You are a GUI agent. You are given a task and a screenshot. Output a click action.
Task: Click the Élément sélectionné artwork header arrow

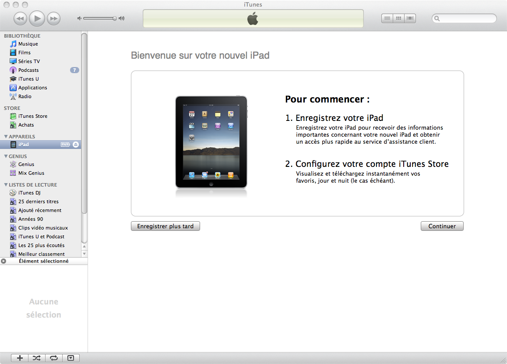[4, 261]
